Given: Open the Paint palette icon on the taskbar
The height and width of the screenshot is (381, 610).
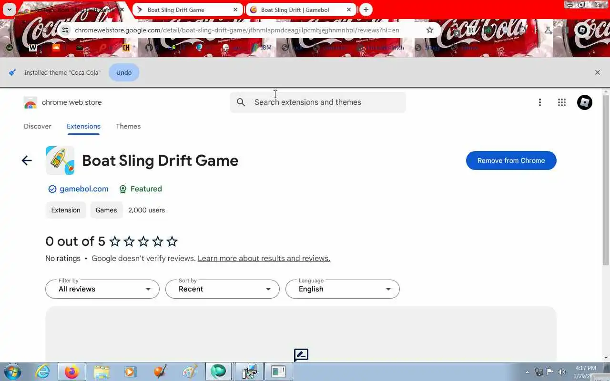Looking at the screenshot, I should point(190,371).
